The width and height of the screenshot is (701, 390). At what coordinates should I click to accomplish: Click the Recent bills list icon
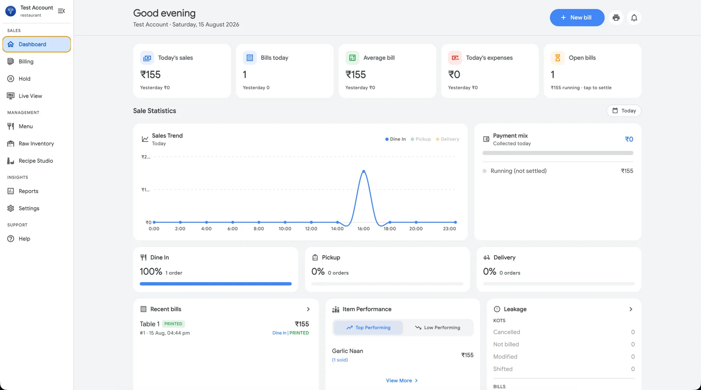pyautogui.click(x=143, y=309)
